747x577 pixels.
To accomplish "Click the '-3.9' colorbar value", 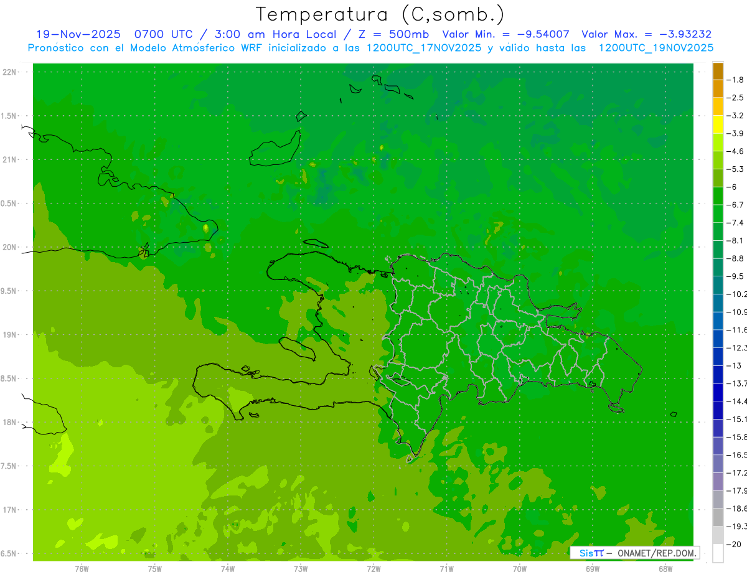I will (x=735, y=133).
